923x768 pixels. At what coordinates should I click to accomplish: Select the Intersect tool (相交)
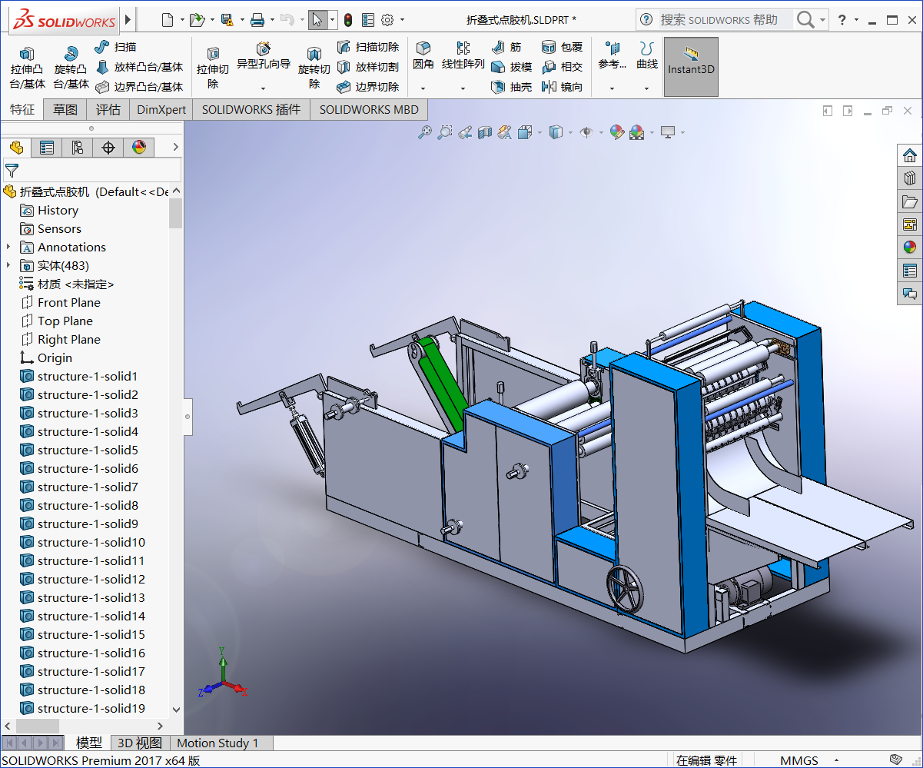(x=563, y=67)
